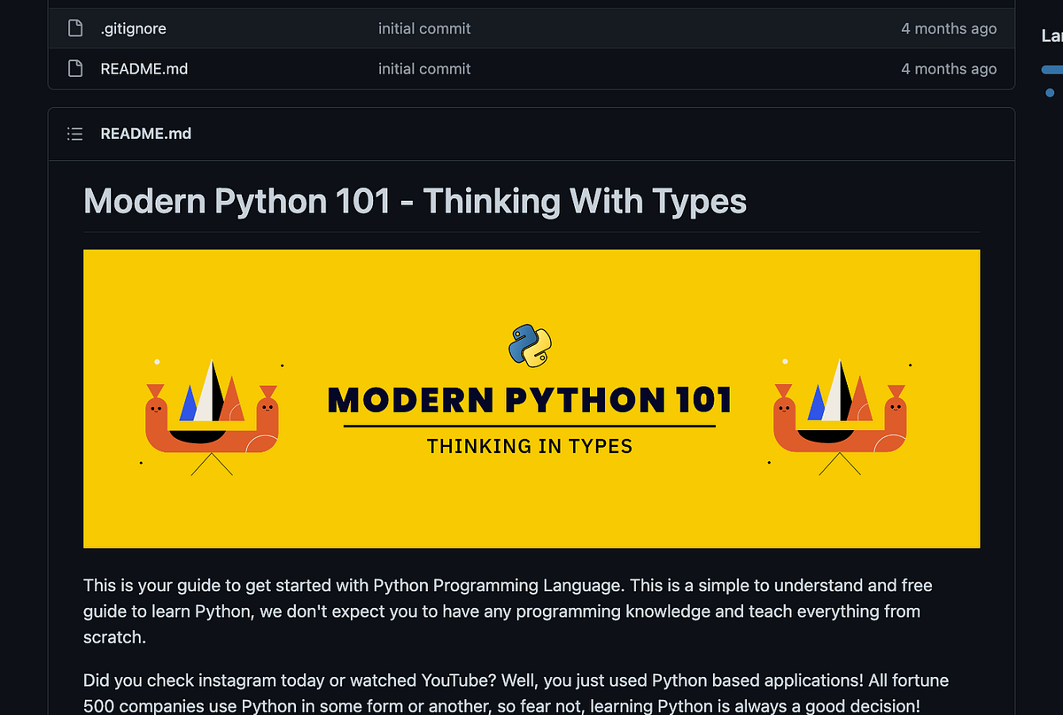Open .gitignore's initial commit message
This screenshot has height=715, width=1063.
[x=424, y=28]
